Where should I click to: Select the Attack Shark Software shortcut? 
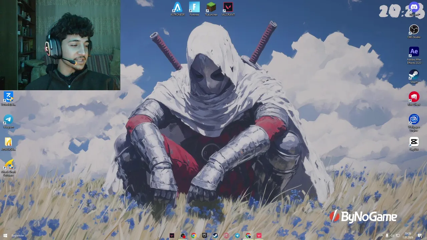click(8, 167)
